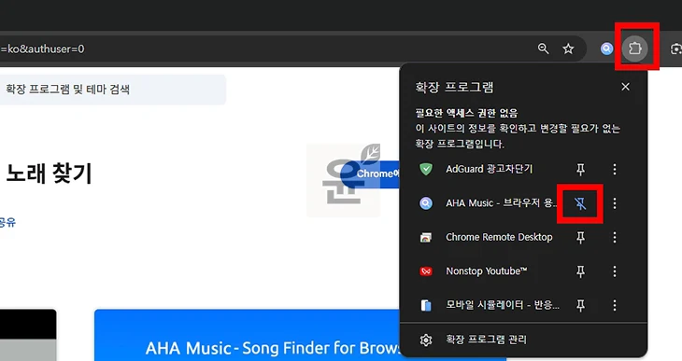This screenshot has height=361, width=682.
Task: Click the blue Chrome에 추가 button
Action: click(x=371, y=174)
